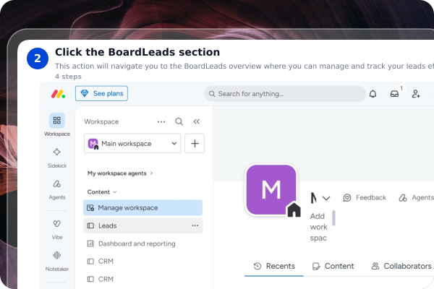Click the monday.com logo
434x289 pixels.
pyautogui.click(x=58, y=94)
